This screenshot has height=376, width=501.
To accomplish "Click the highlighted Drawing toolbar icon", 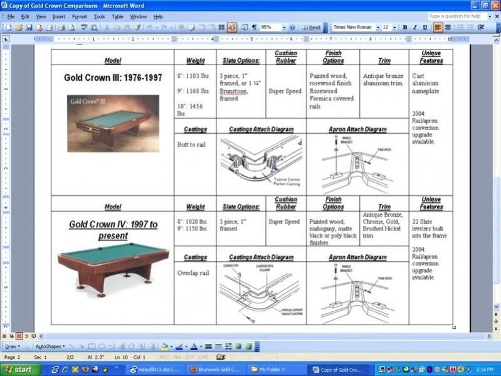I will (x=232, y=28).
